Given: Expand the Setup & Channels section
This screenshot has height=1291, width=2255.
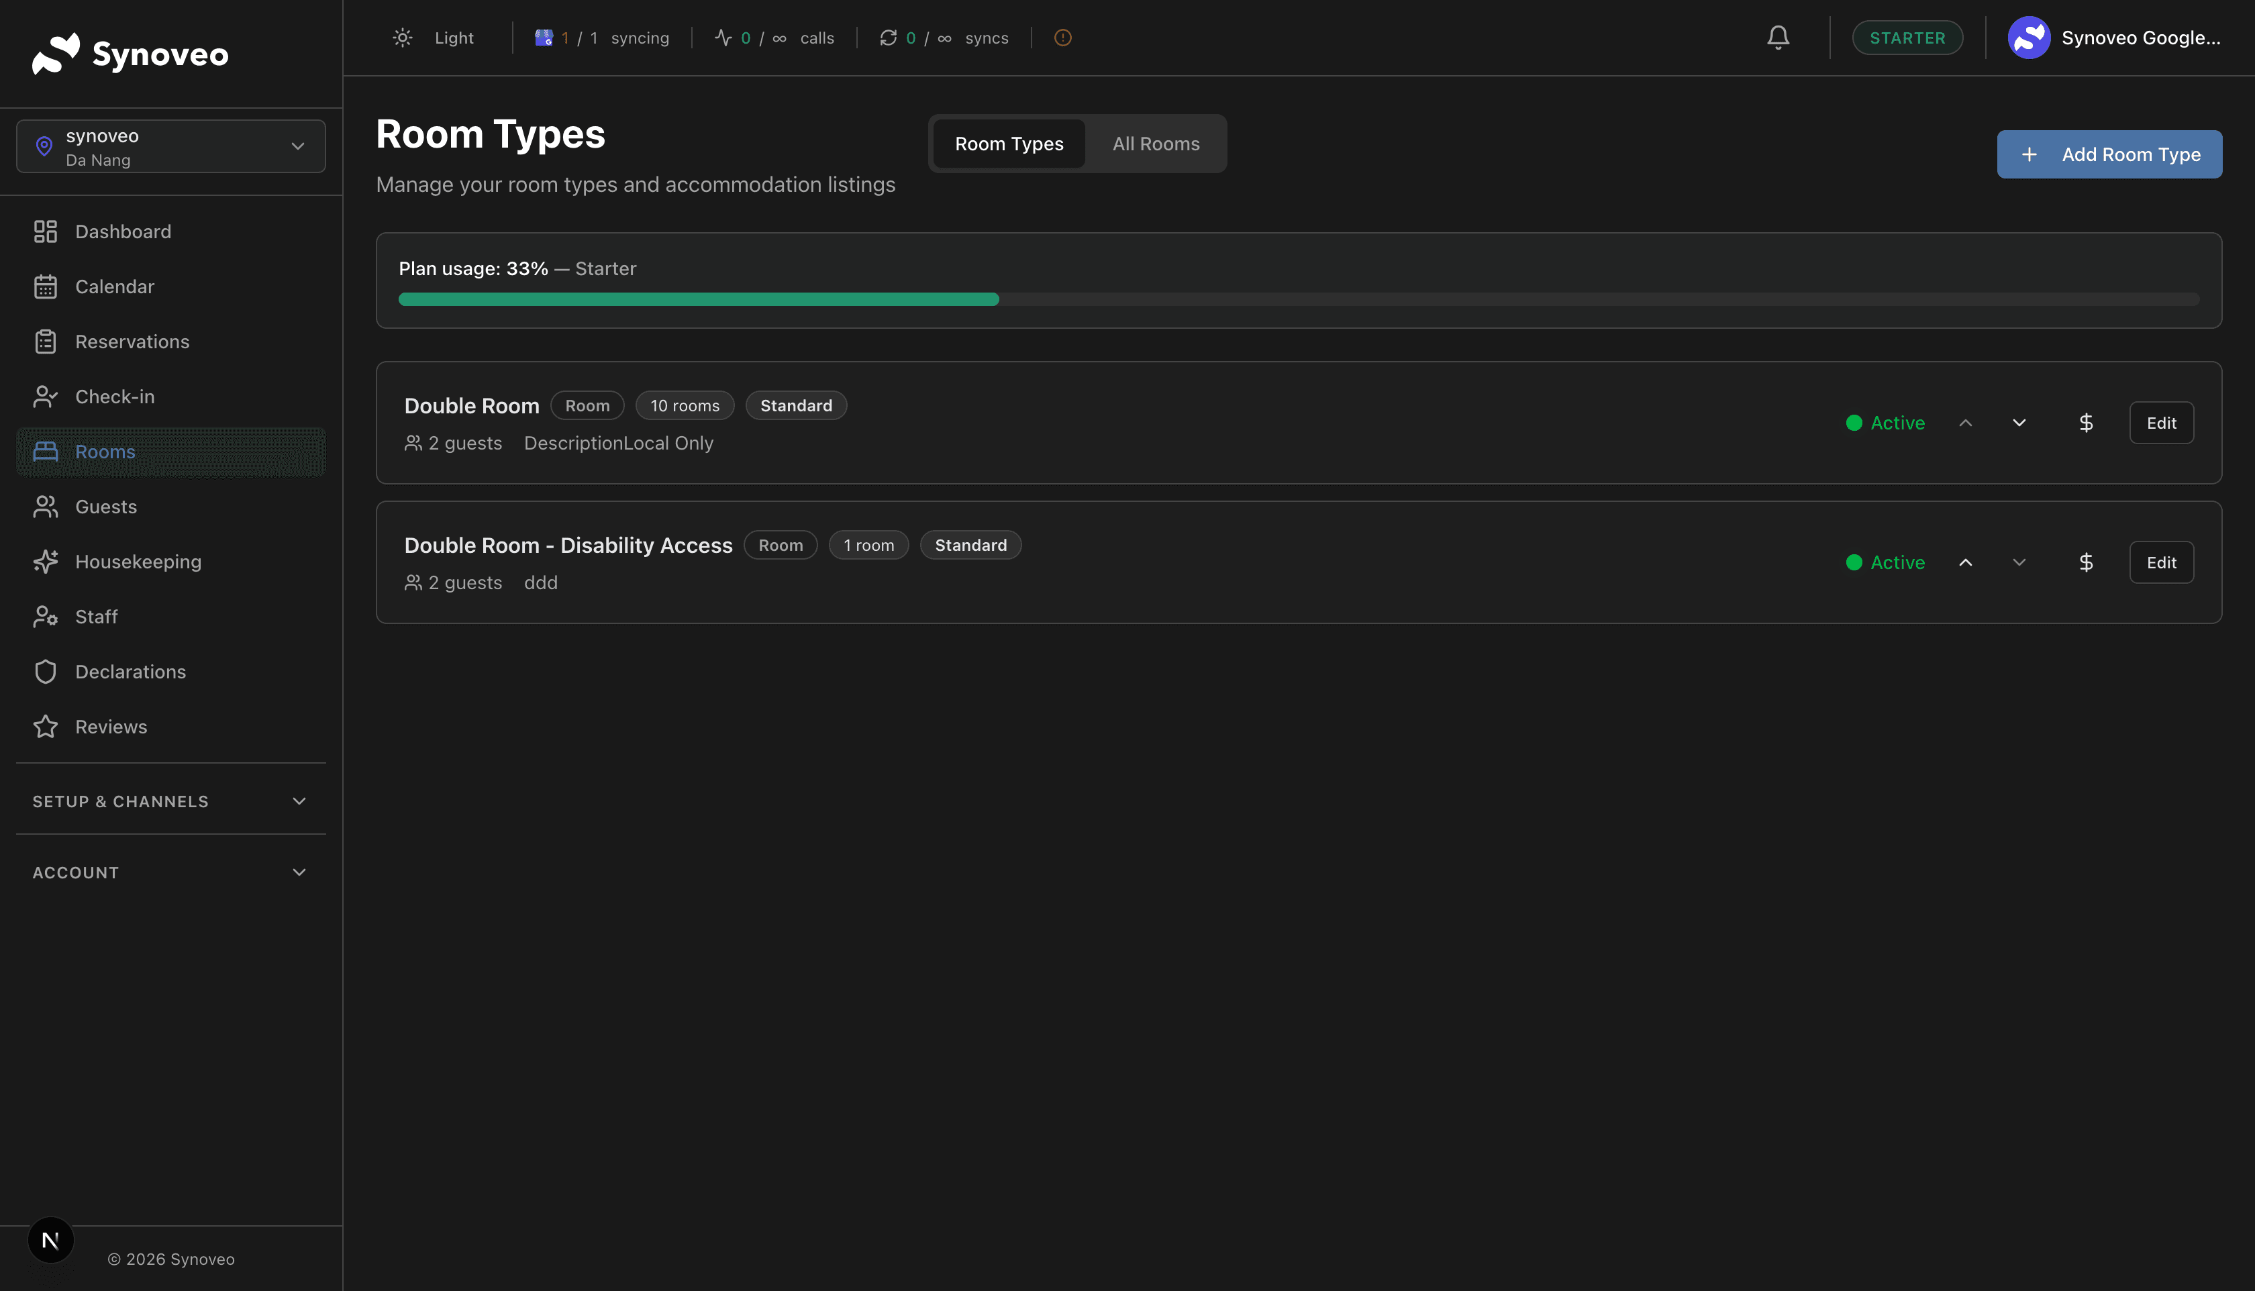Looking at the screenshot, I should [170, 801].
